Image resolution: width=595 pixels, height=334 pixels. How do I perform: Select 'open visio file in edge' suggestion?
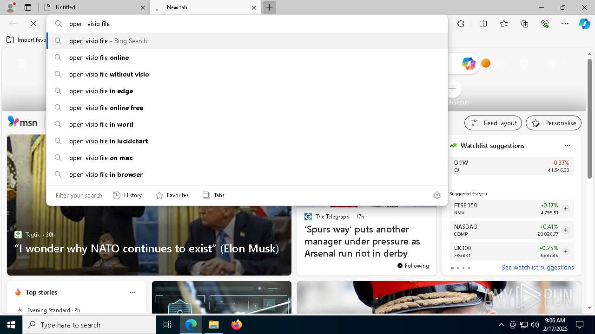tap(247, 91)
